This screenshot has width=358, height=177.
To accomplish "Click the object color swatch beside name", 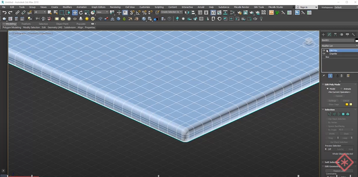I will [356, 40].
